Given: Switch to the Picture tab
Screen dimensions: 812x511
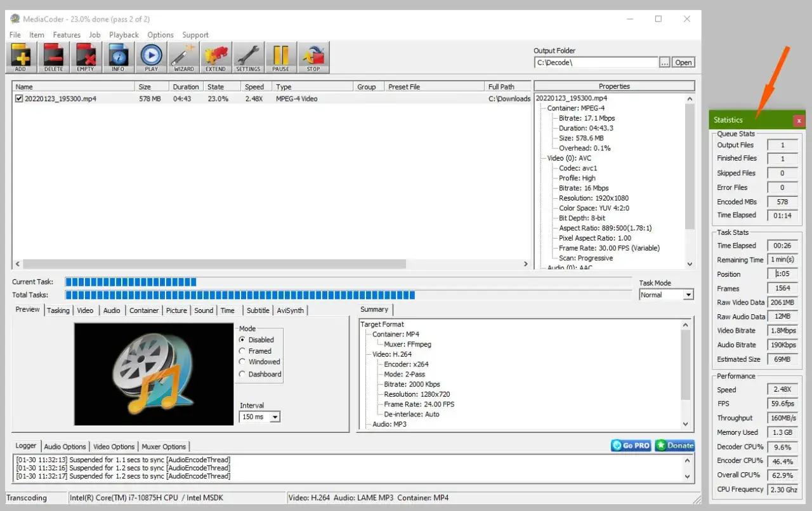Looking at the screenshot, I should (176, 310).
